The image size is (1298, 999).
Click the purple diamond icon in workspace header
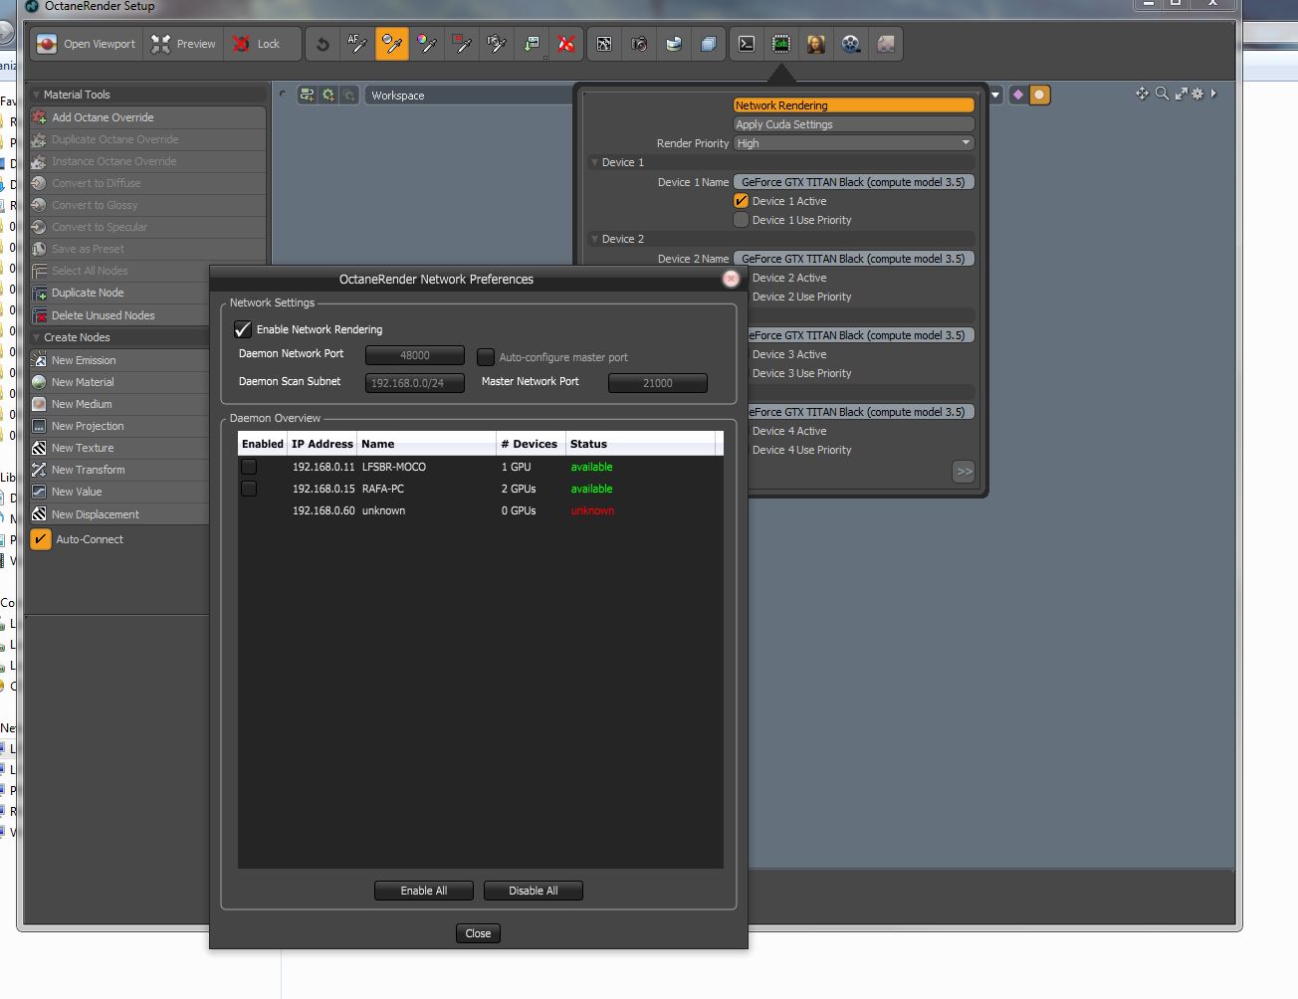click(x=1017, y=95)
